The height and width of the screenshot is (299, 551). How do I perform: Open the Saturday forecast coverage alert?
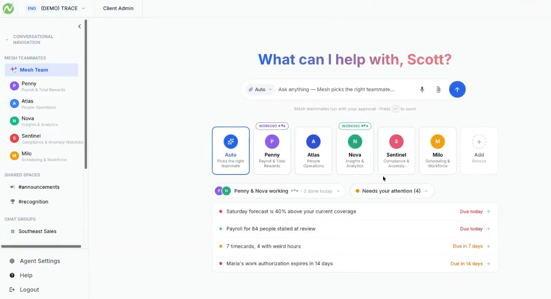coord(355,211)
